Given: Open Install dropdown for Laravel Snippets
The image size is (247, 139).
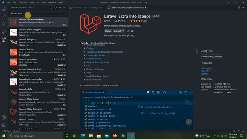Looking at the screenshot, I should (x=65, y=45).
